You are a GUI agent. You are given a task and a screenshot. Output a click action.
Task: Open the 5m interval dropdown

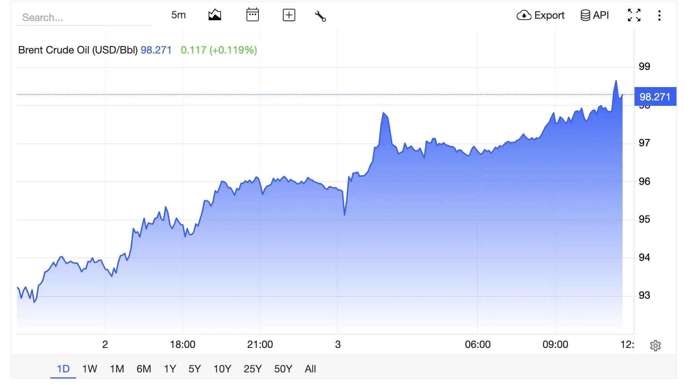178,15
